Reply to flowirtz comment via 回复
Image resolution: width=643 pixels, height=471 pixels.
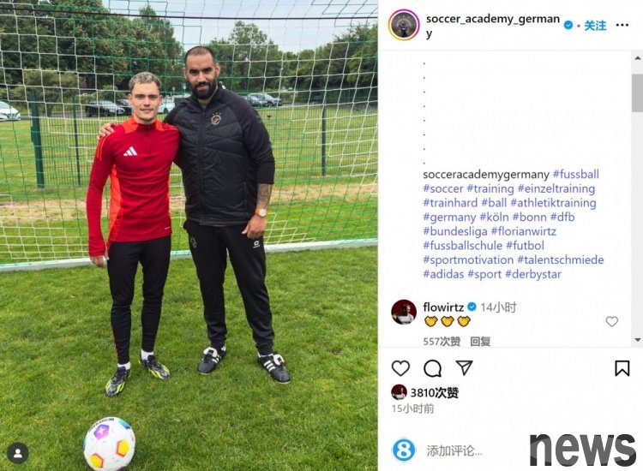click(x=480, y=341)
